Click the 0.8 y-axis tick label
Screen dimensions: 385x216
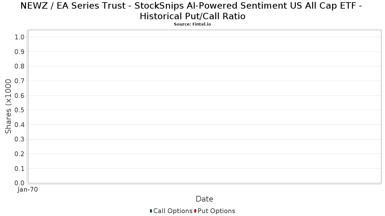click(x=20, y=66)
